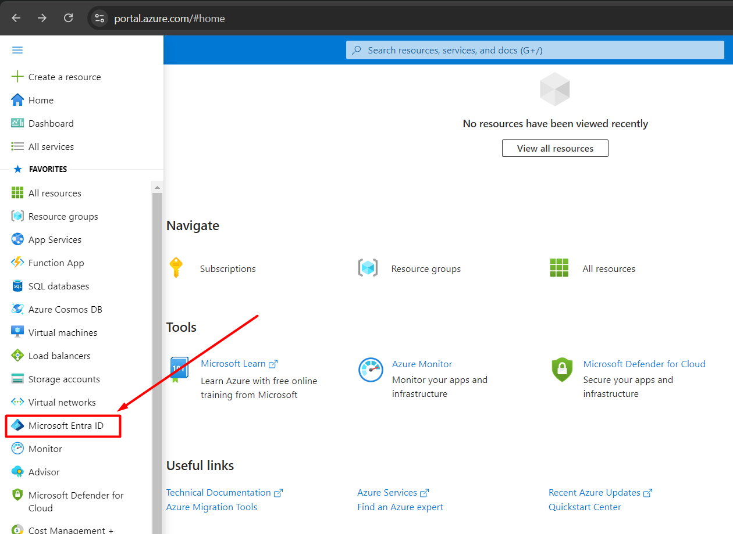
Task: Open the Technical Documentation link
Action: click(x=224, y=492)
